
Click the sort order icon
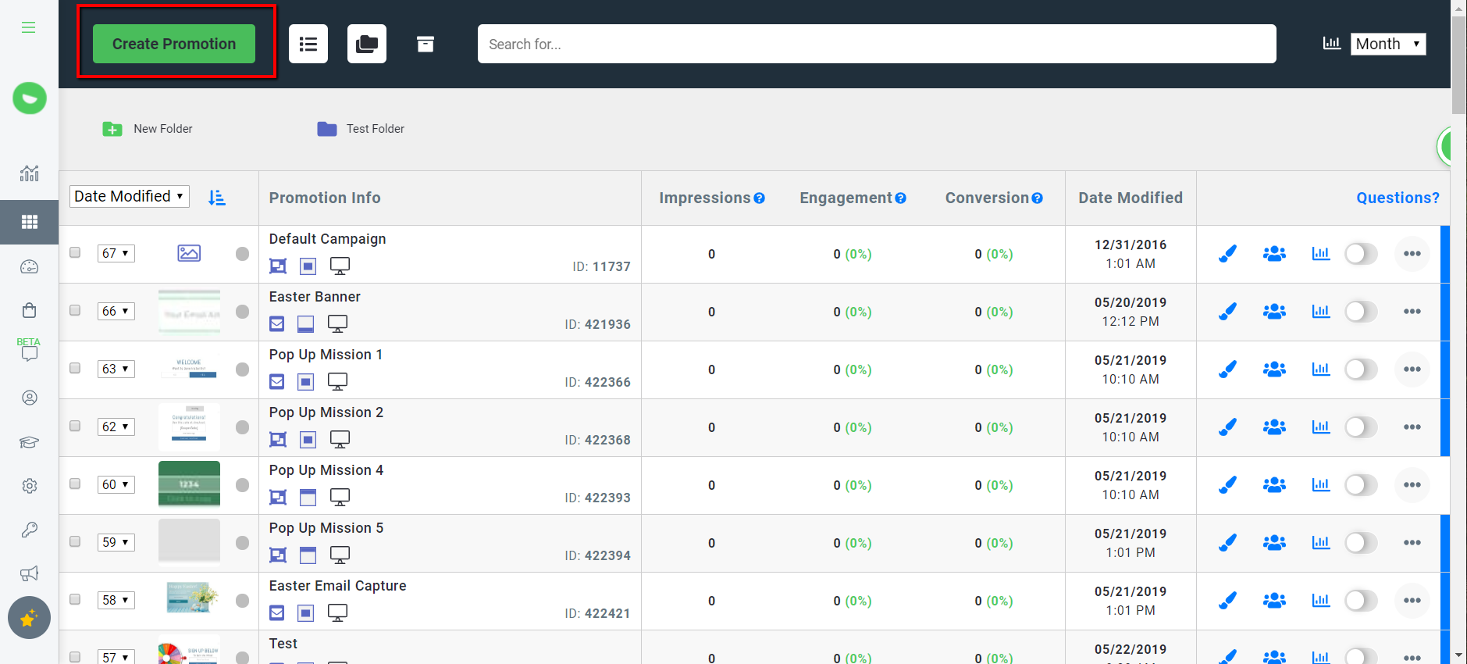tap(217, 198)
